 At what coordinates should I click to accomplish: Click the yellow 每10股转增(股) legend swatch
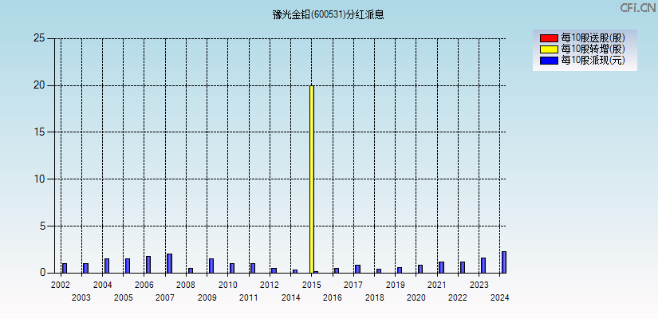point(549,49)
